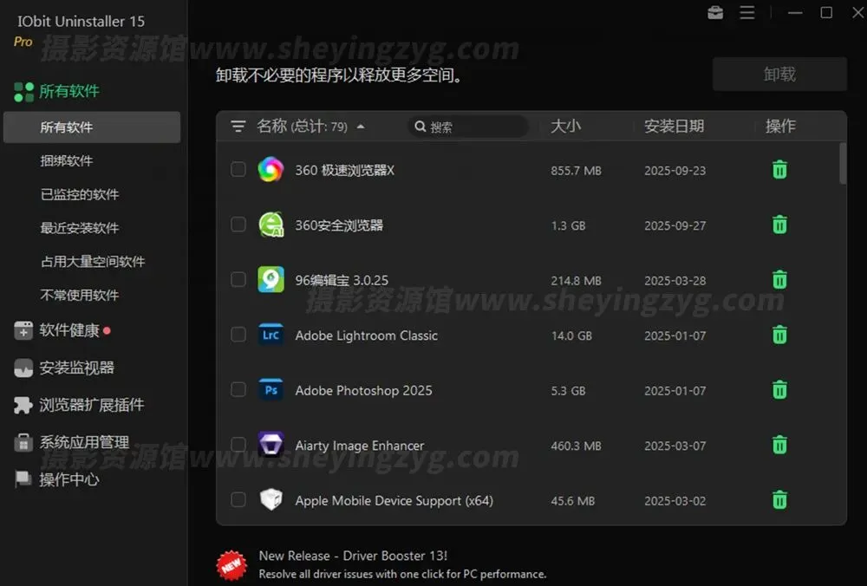Tick Apple Mobile Device Support checkbox
The height and width of the screenshot is (586, 867).
(x=238, y=499)
